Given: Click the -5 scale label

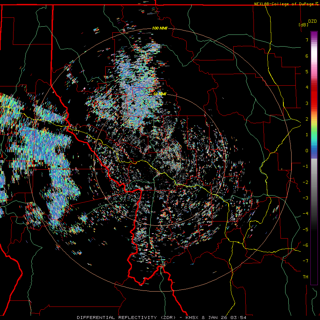Looking at the screenshot, I should tap(305, 230).
